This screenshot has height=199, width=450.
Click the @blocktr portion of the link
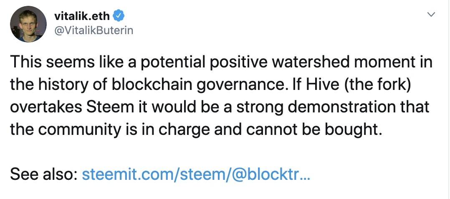click(x=265, y=175)
